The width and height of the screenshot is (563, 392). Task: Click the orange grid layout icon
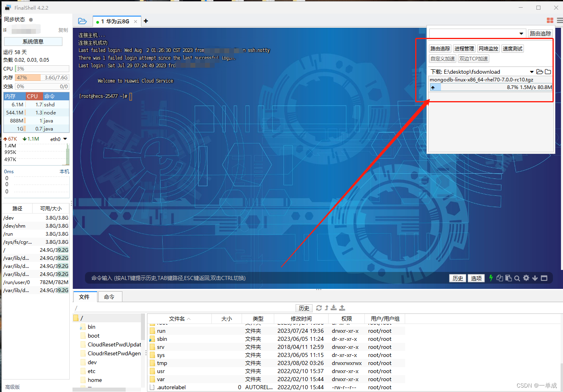pyautogui.click(x=550, y=21)
